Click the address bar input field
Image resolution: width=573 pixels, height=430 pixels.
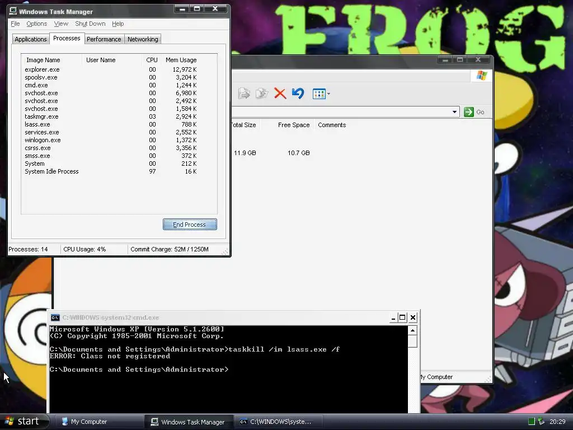(341, 112)
